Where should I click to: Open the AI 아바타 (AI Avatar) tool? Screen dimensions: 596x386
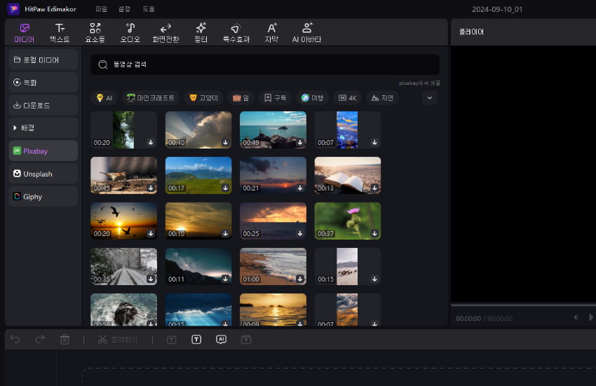[306, 32]
